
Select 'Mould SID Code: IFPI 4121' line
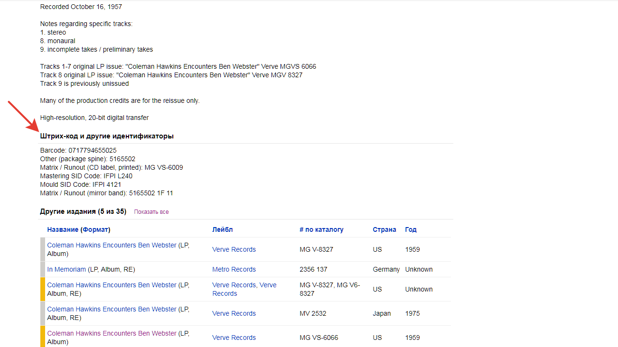(81, 184)
